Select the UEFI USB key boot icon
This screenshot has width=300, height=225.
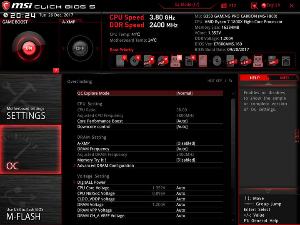[176, 61]
